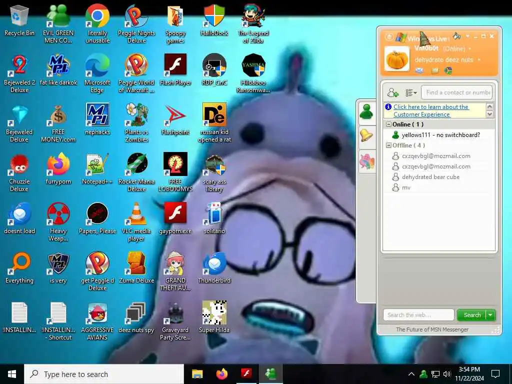The image size is (512, 384).
Task: Open the butterfly tab in Messenger sidebar
Action: (366, 161)
